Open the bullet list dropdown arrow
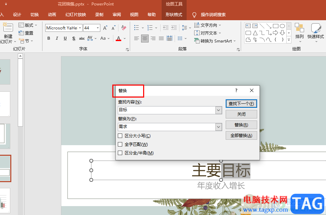 pos(142,28)
